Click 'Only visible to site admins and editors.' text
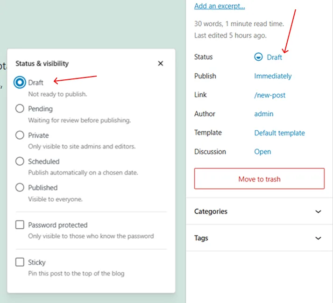Image resolution: width=333 pixels, height=303 pixels. tap(82, 146)
